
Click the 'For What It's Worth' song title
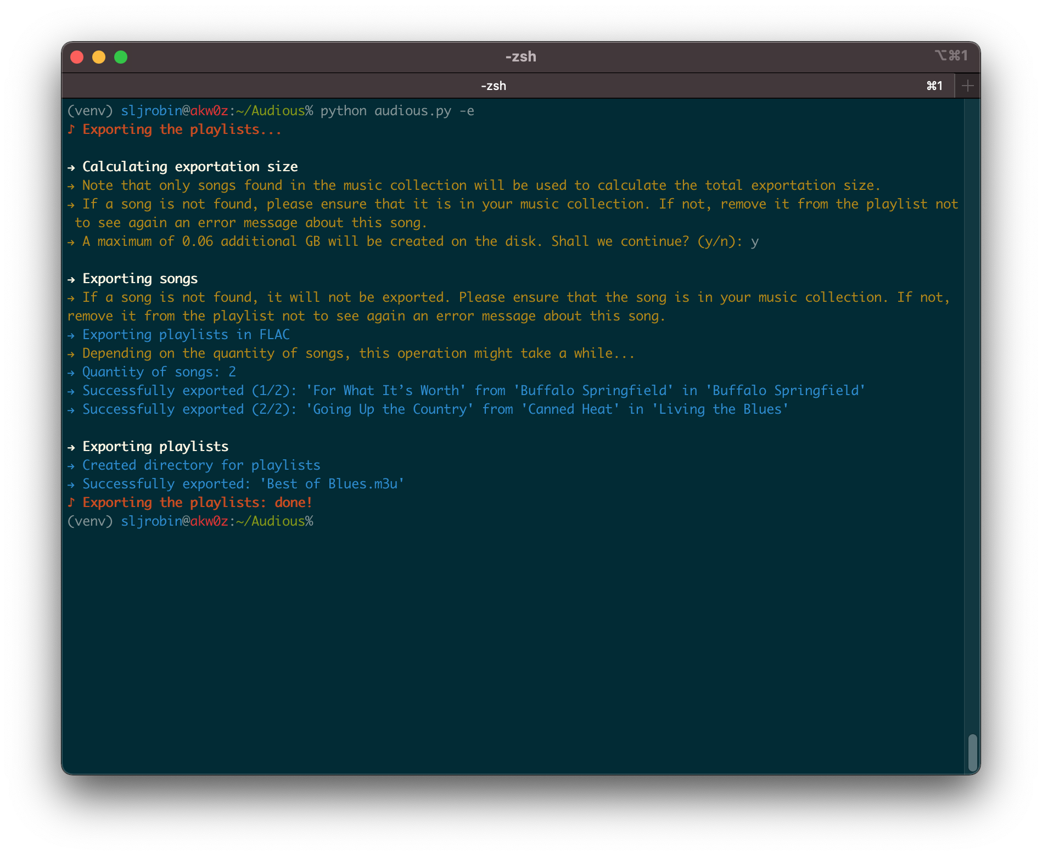(386, 391)
